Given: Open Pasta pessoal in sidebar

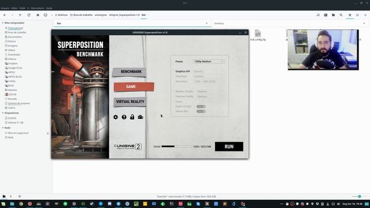Looking at the screenshot, I should (16, 28).
